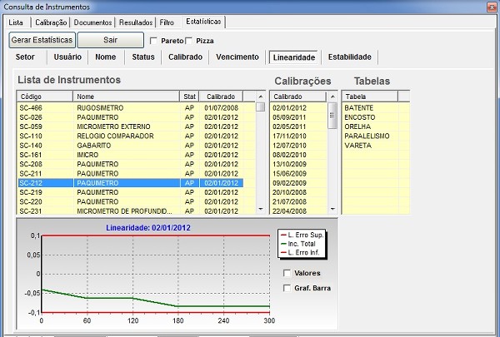The height and width of the screenshot is (337, 500).
Task: Sort instruments by Código column header
Action: pyautogui.click(x=45, y=97)
